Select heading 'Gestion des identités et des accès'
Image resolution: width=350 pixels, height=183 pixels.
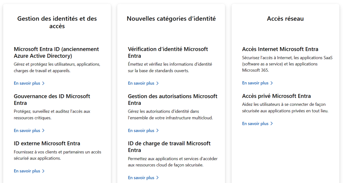57,22
